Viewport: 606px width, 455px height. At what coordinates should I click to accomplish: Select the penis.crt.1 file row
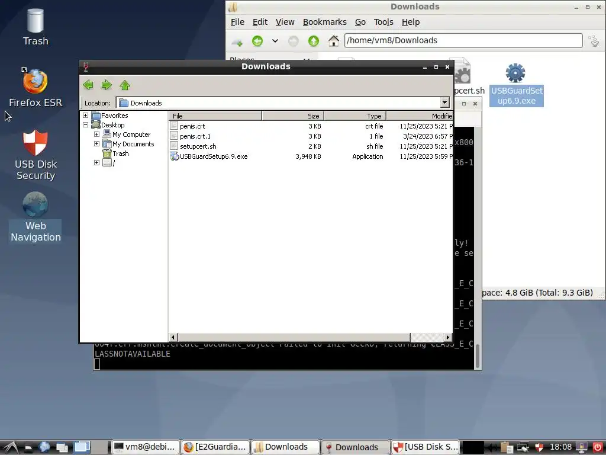(311, 136)
